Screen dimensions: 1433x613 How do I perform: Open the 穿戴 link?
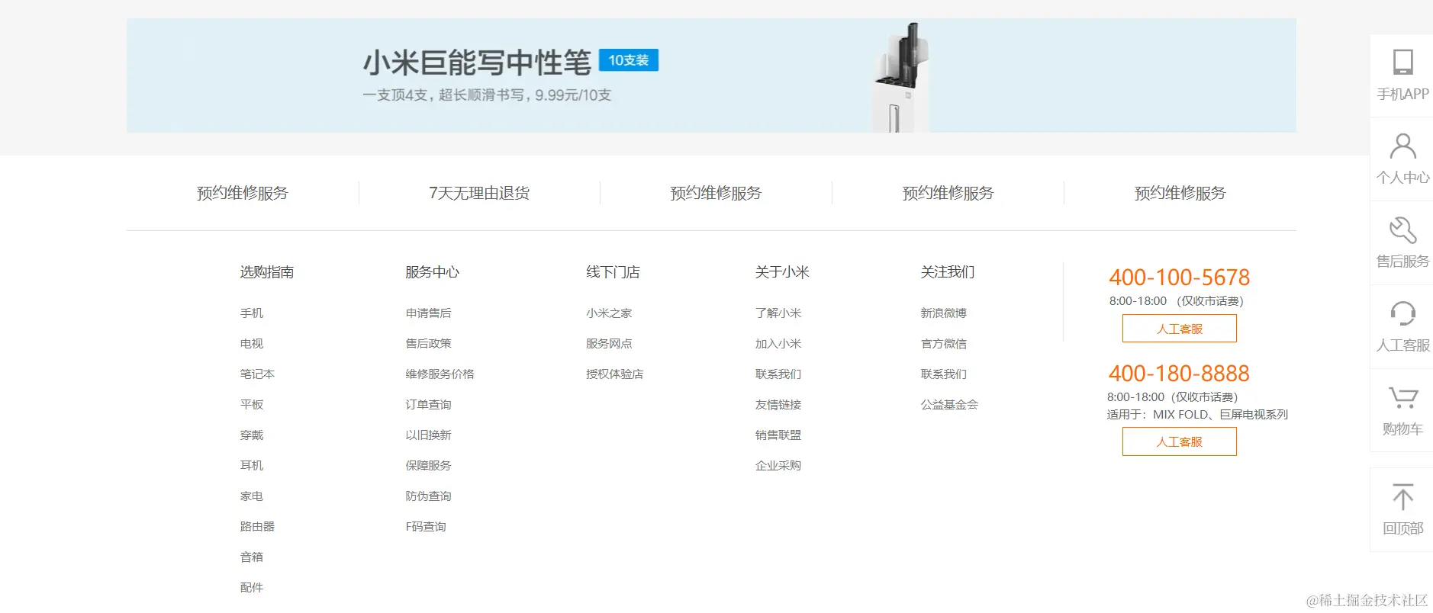click(252, 435)
